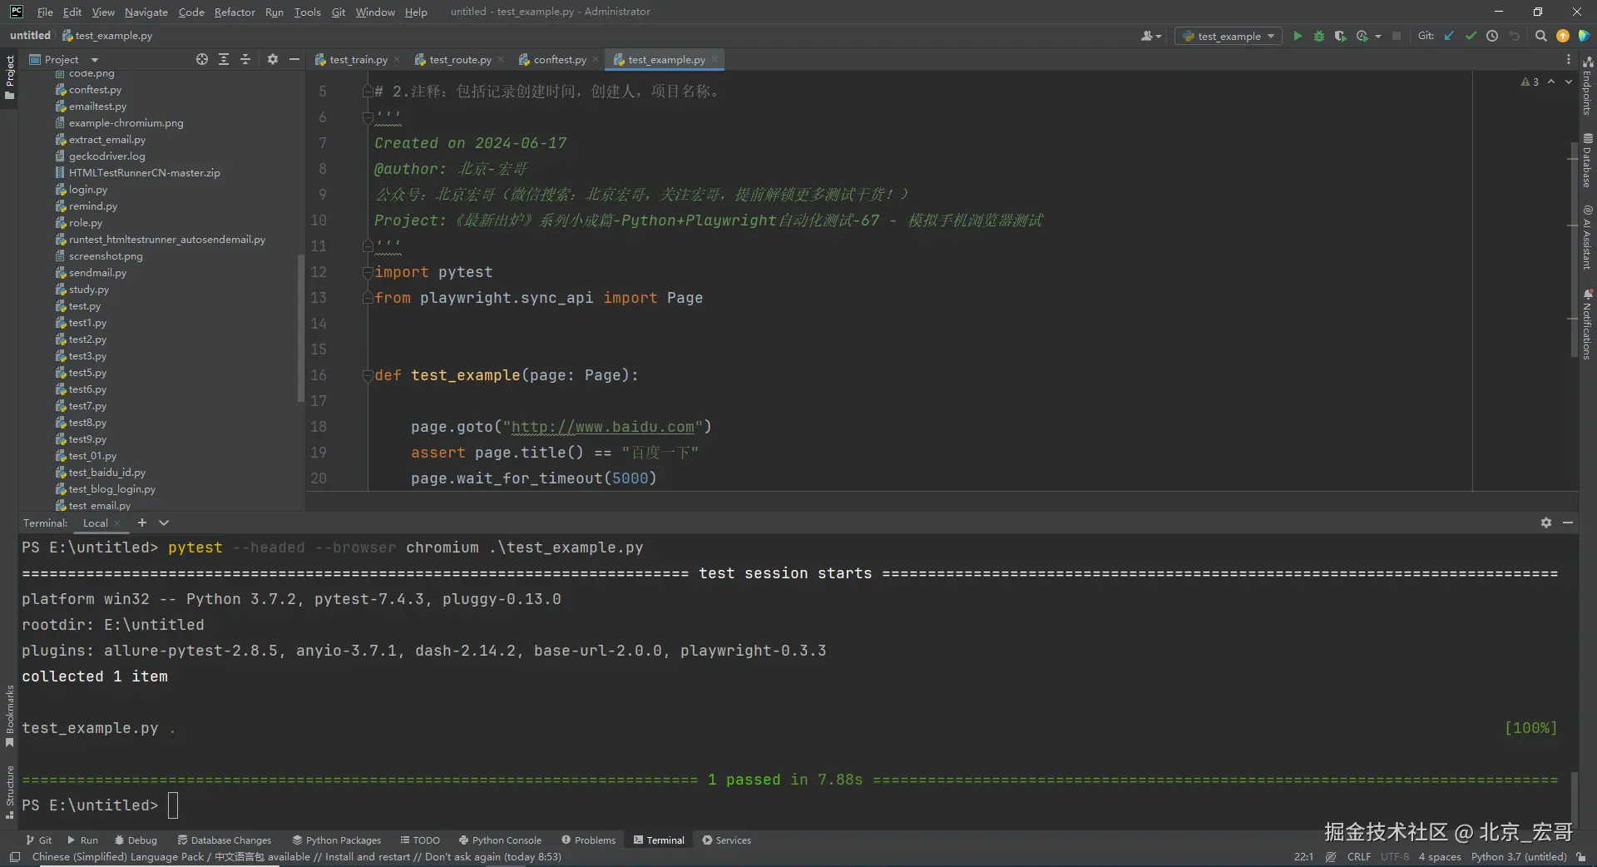
Task: Expand the Project view dropdown
Action: point(94,60)
